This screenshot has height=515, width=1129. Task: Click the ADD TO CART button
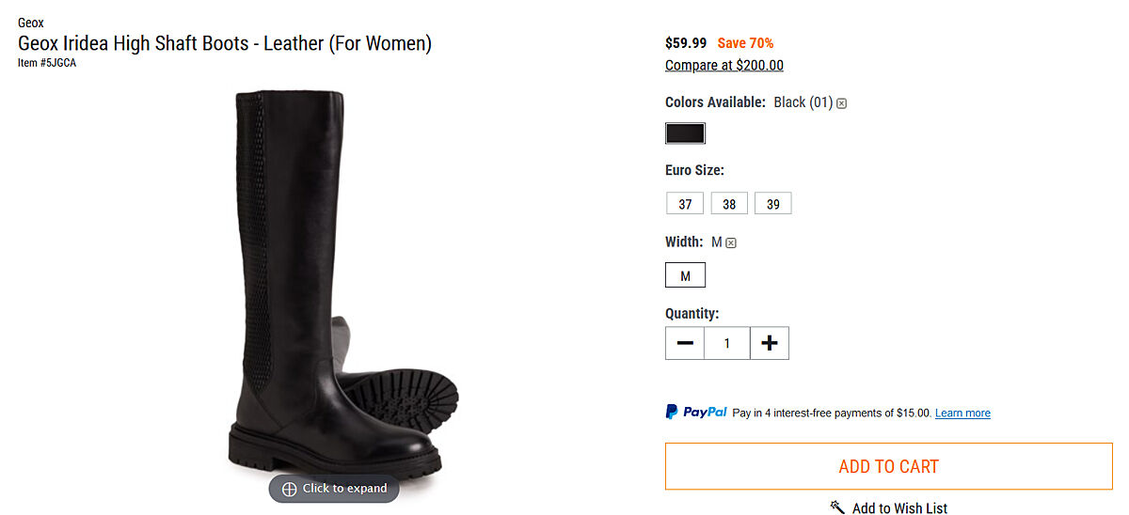click(x=888, y=466)
